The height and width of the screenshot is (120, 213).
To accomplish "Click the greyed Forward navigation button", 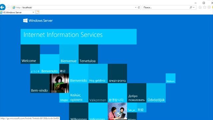I will (9, 7).
